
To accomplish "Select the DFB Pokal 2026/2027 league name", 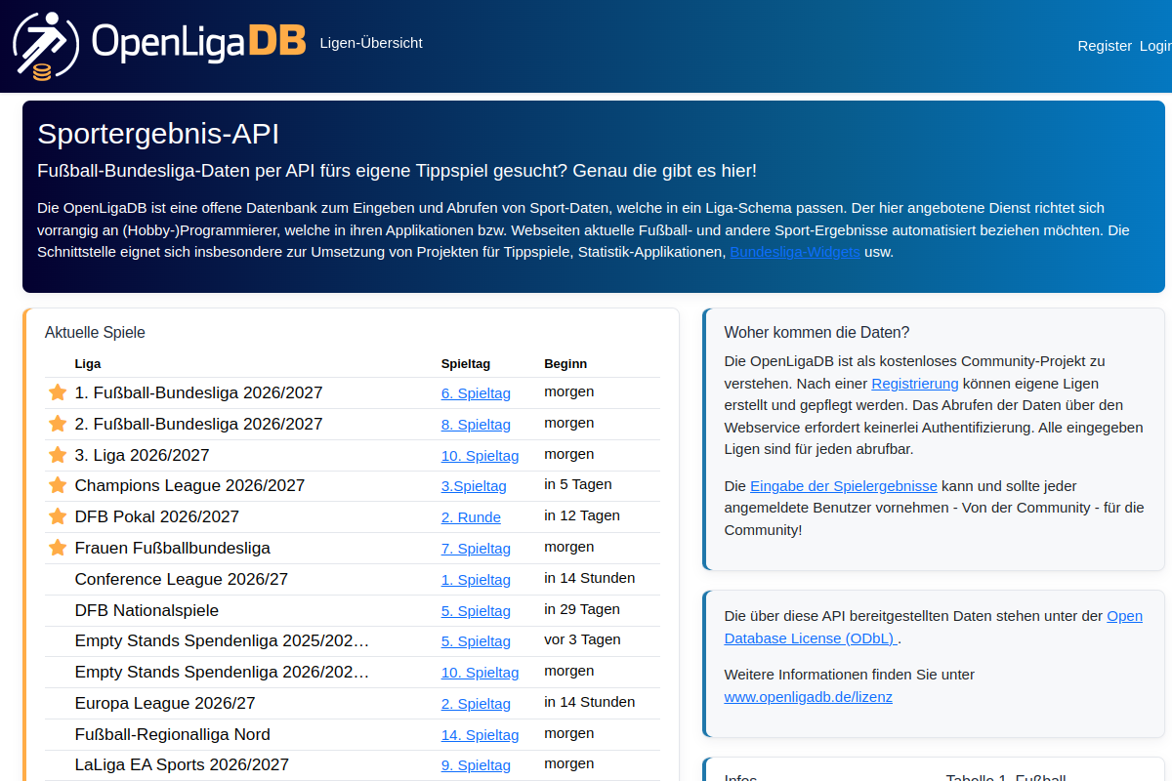I will coord(157,516).
